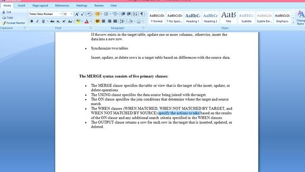
Task: Apply the No Spacing style
Action: pyautogui.click(x=174, y=18)
